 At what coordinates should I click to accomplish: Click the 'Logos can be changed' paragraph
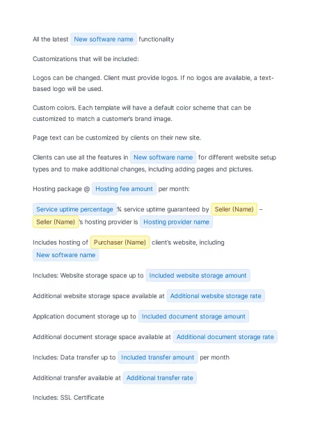tap(153, 83)
